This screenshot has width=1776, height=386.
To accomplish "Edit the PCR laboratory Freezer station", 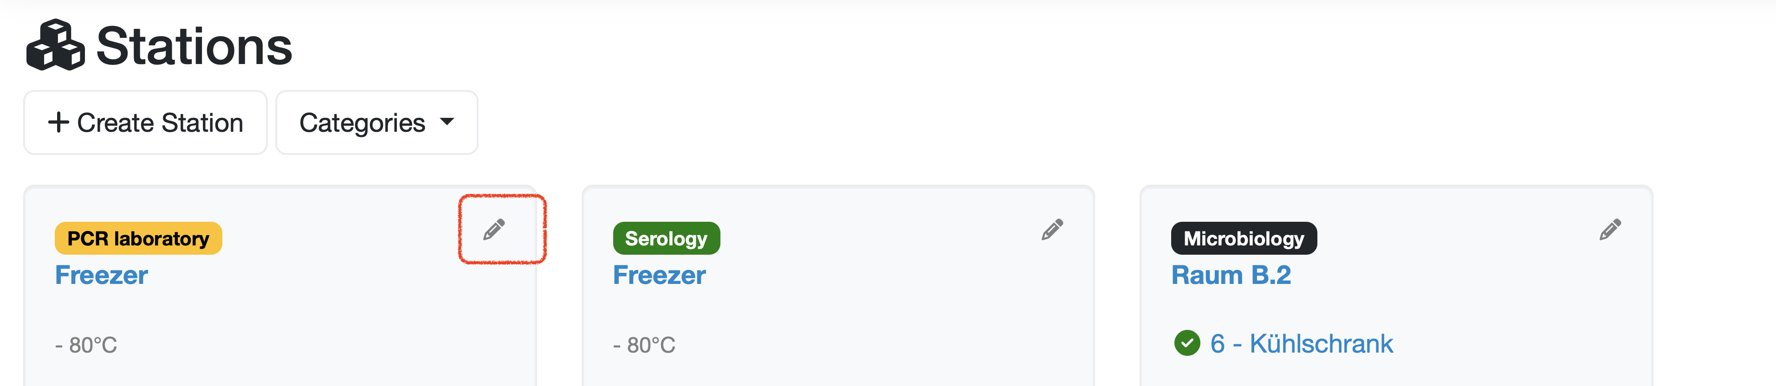I will click(x=493, y=230).
